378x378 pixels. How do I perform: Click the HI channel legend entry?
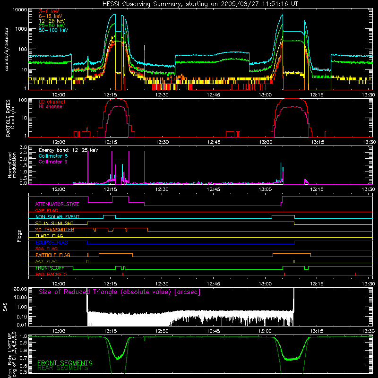click(51, 107)
